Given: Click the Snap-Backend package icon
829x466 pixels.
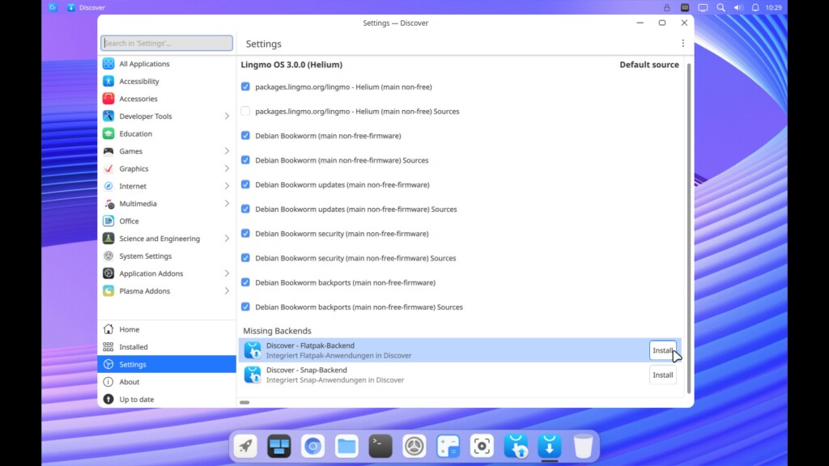Looking at the screenshot, I should [x=253, y=375].
